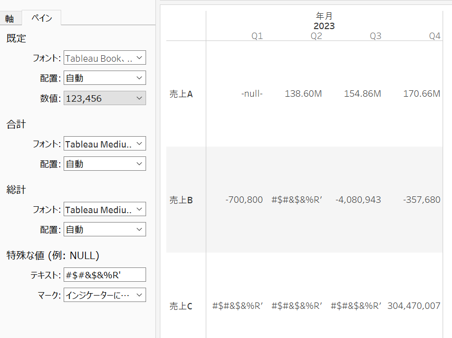Click the 売上B Q2 special value cell

point(297,200)
